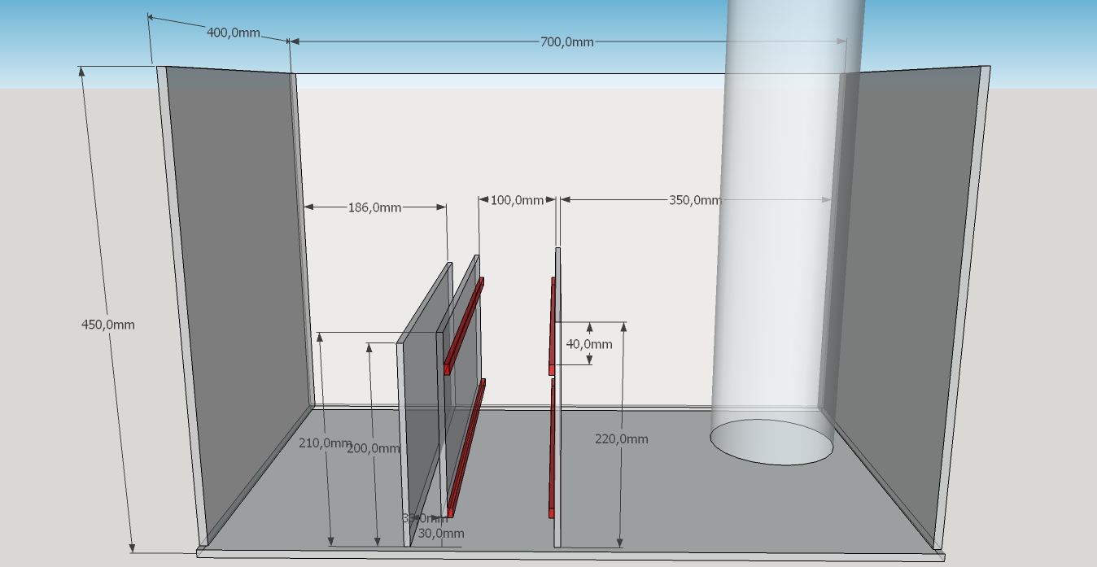Click the 186,0mm dimension text
The image size is (1097, 567).
(x=374, y=207)
